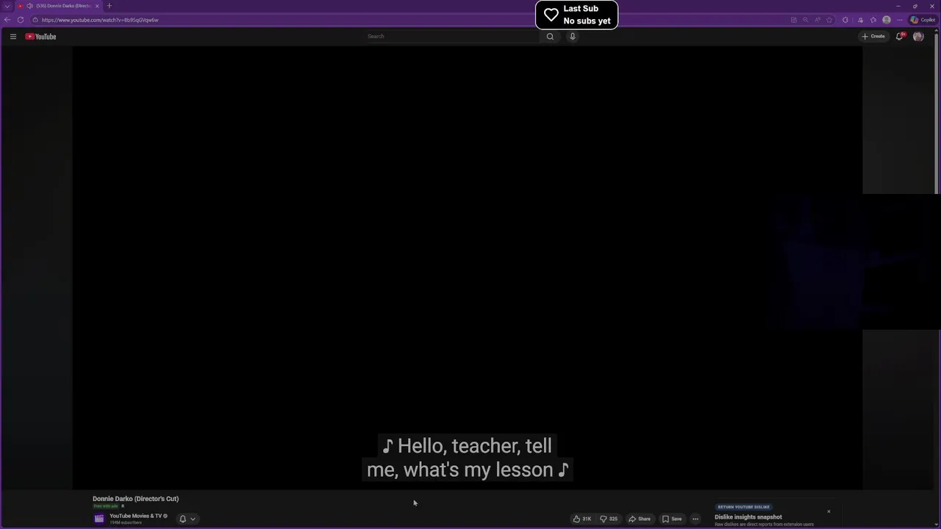
Task: Click the Last Sub heart widget
Action: pos(576,15)
